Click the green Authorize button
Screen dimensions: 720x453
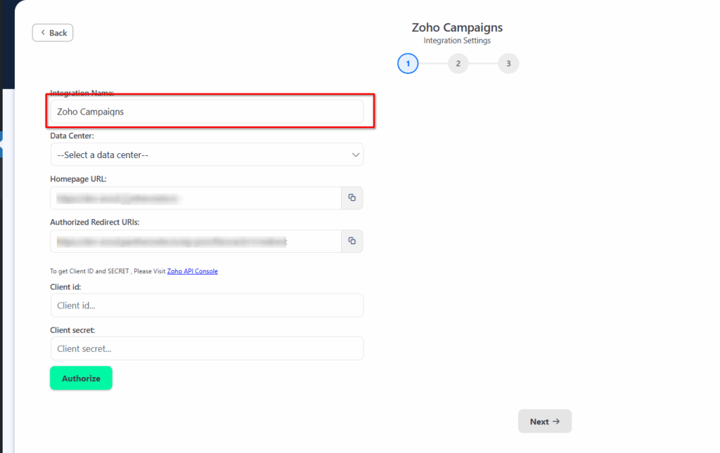[82, 379]
